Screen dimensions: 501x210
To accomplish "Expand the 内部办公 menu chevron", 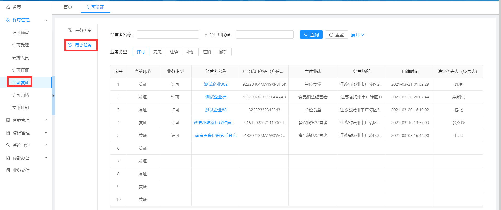I will pyautogui.click(x=46, y=158).
